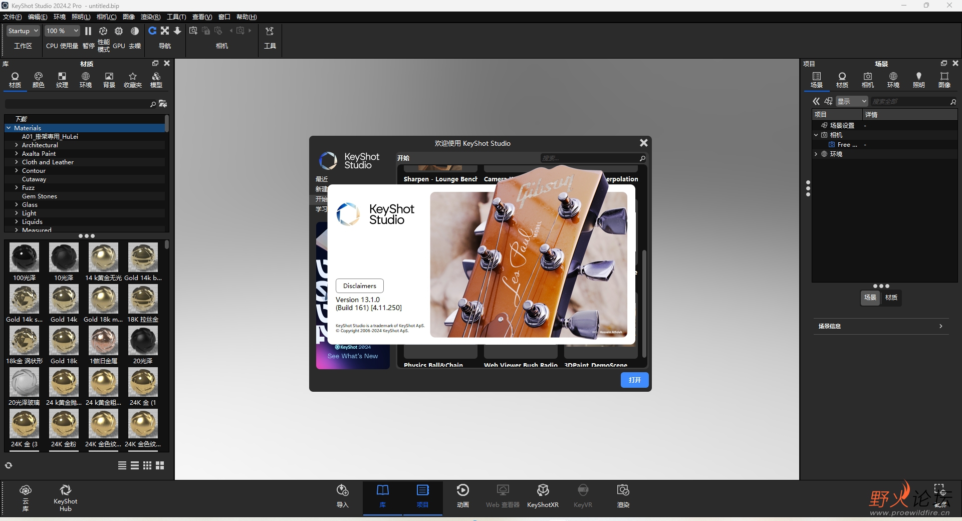Select the Pan navigation tool
962x521 pixels.
click(165, 31)
